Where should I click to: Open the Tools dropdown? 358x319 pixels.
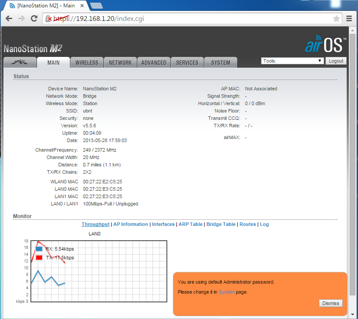click(292, 60)
